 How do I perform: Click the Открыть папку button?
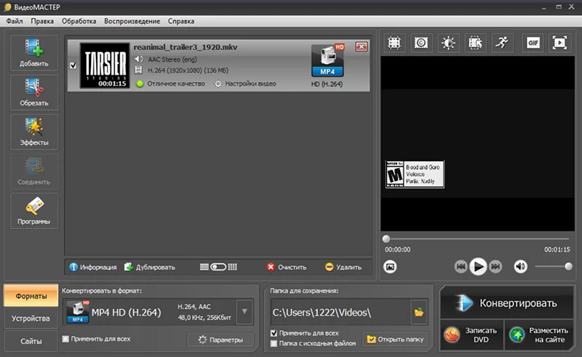point(395,340)
